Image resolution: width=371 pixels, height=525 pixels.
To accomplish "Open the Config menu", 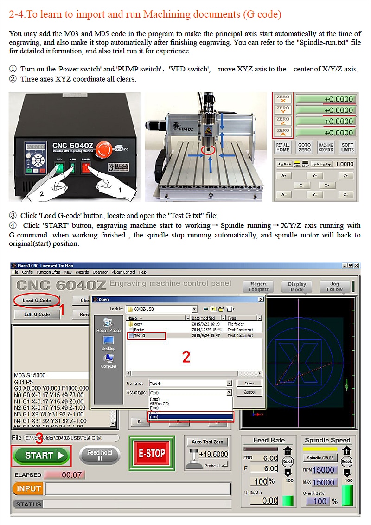I will coord(27,272).
